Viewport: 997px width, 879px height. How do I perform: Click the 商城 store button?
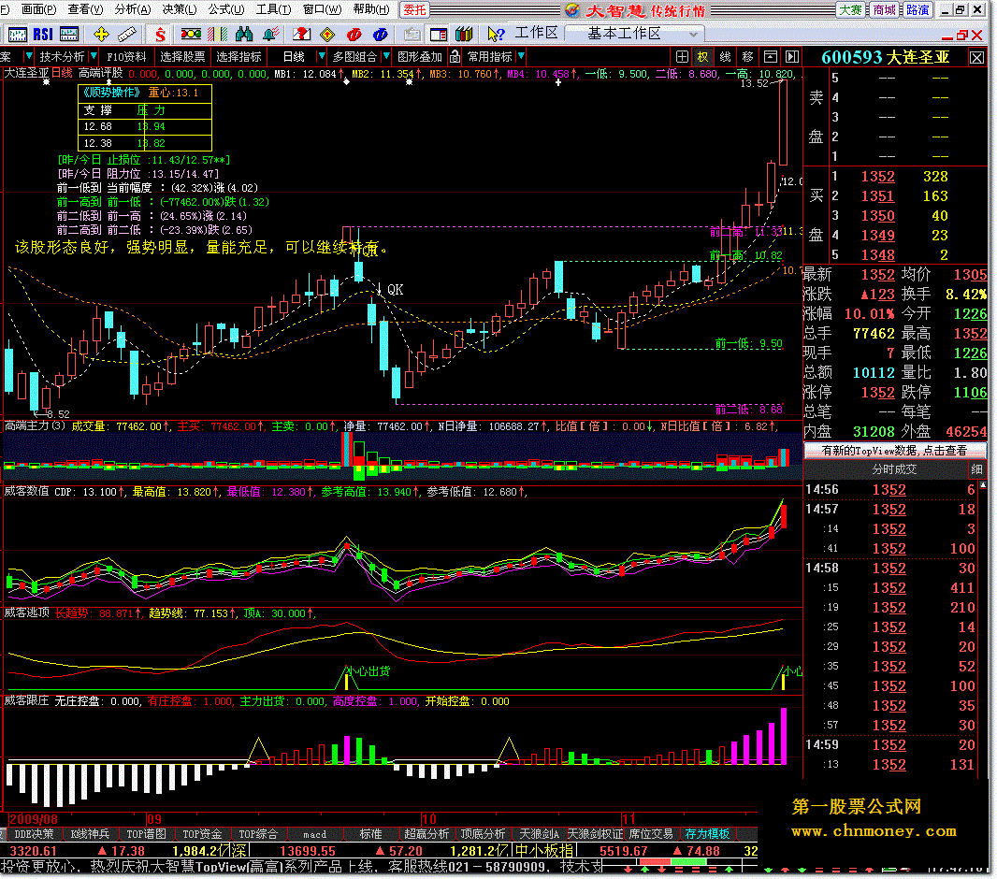pos(884,10)
